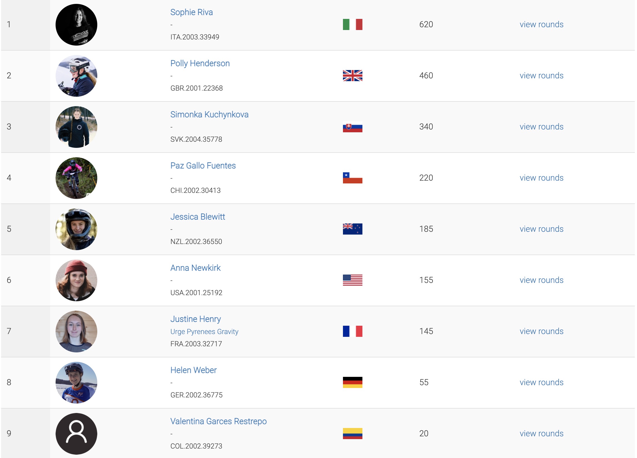Screen dimensions: 637x458
Task: Click the New Zealand flag icon
Action: coord(352,229)
